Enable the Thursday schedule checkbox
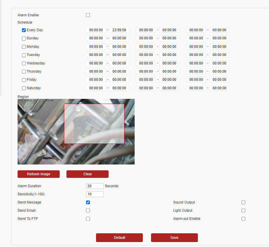The height and width of the screenshot is (247, 269). 24,71
